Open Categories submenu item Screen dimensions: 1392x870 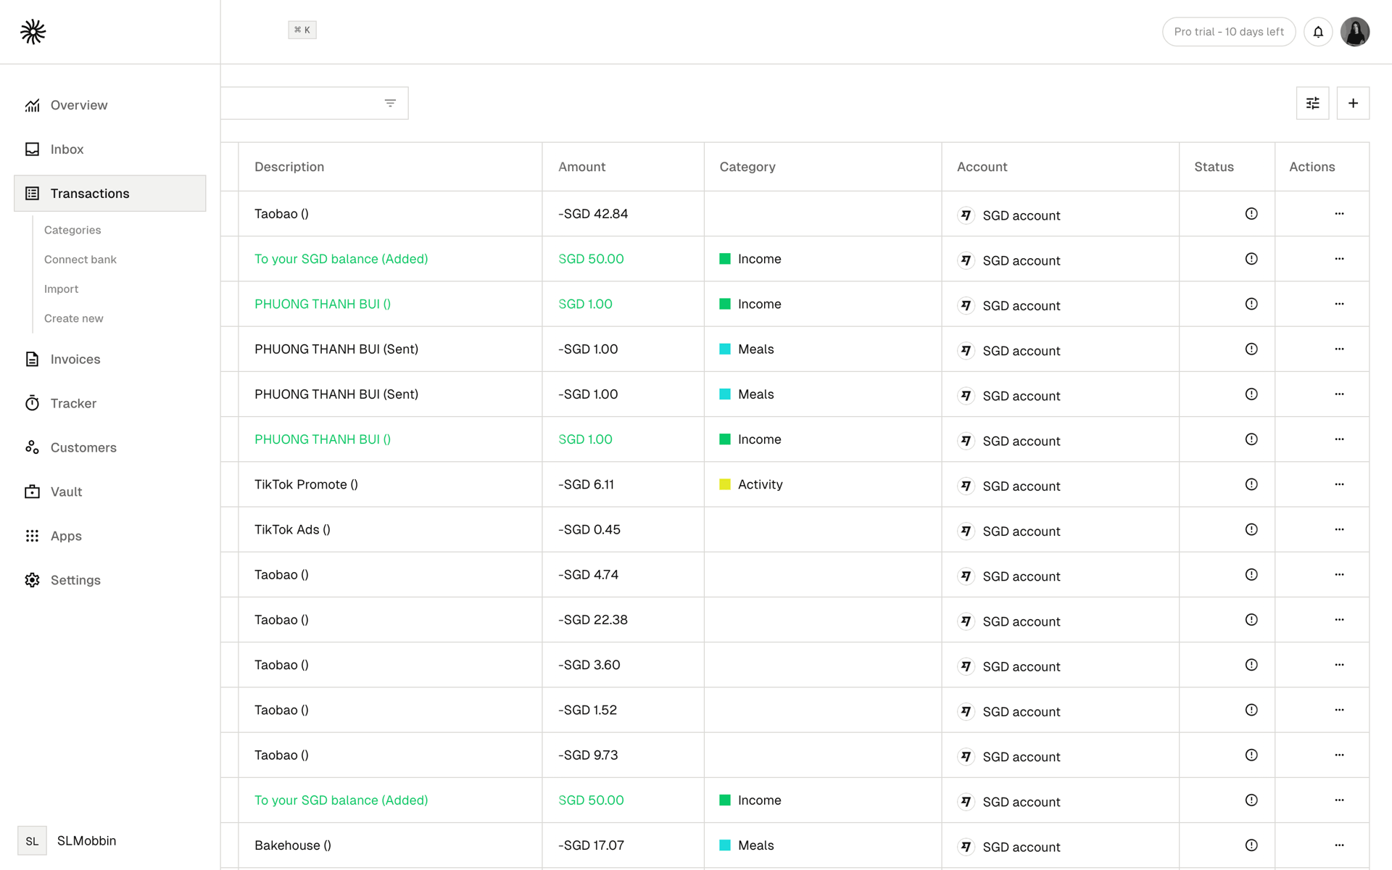(x=72, y=230)
